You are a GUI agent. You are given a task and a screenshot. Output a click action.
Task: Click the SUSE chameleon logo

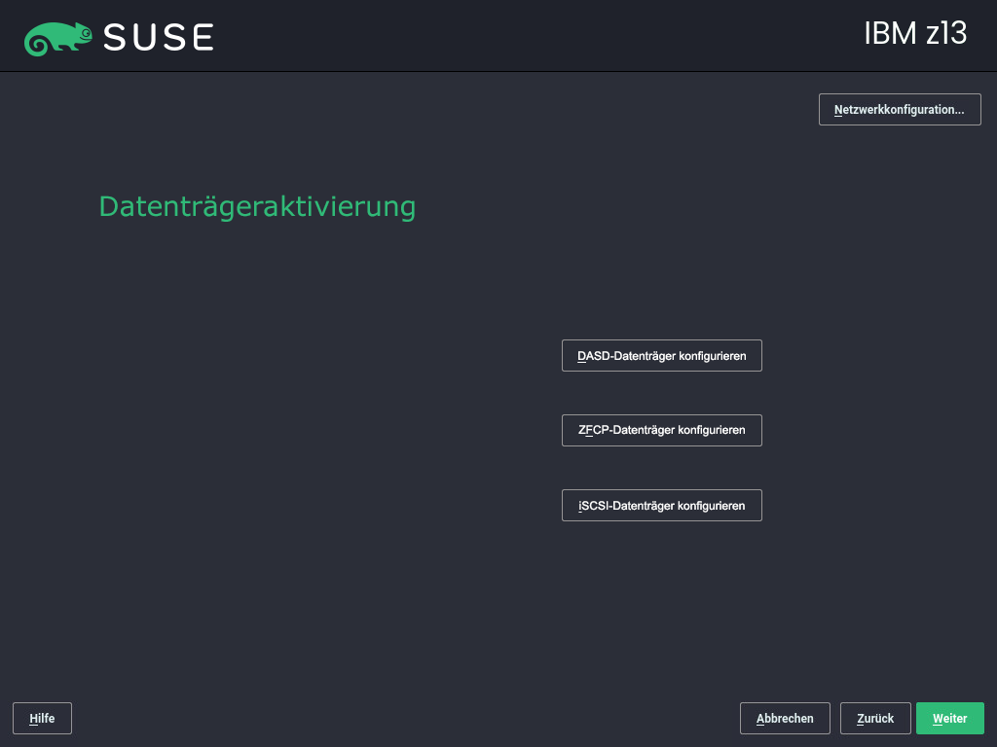58,36
